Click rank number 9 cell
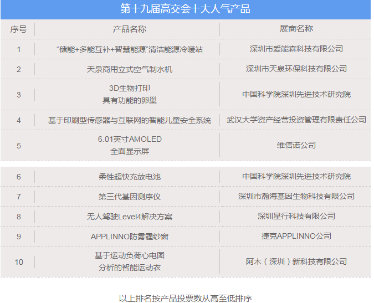Viewport: 374px width, 303px height. 19,237
